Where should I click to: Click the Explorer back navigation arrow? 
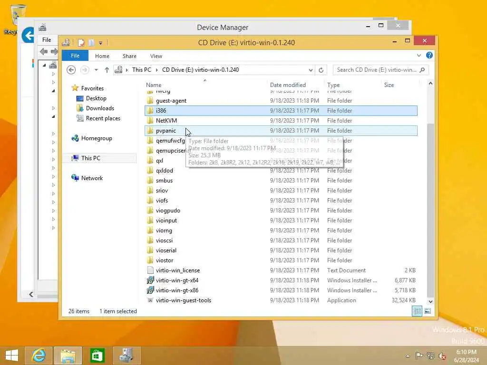[x=71, y=70]
